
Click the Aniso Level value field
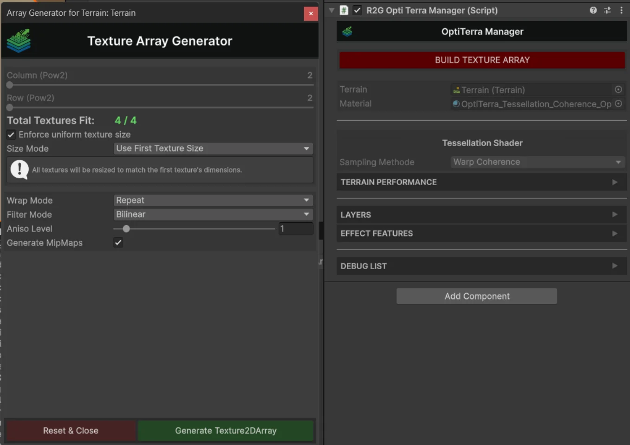[x=296, y=229]
